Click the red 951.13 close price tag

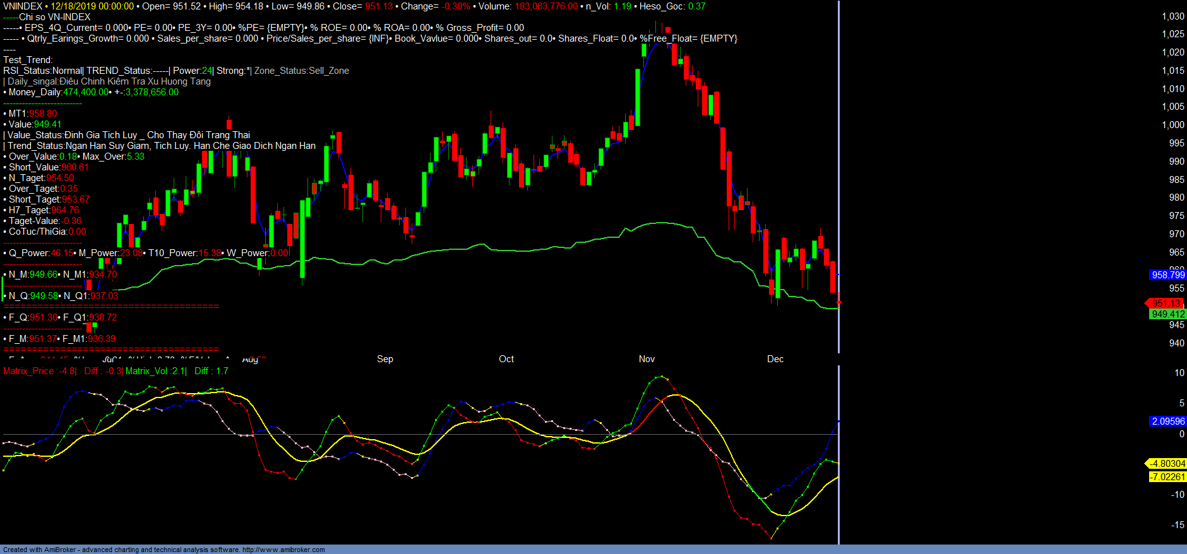[1166, 304]
